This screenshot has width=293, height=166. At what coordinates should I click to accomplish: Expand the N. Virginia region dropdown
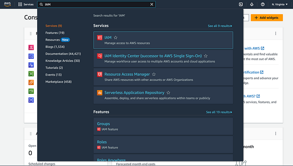280,4
